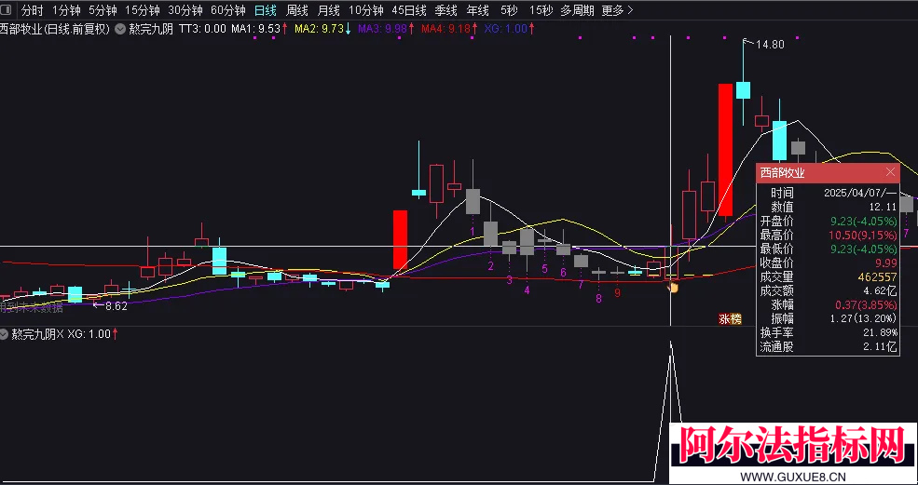Click the 最低价 9.23 row
Image resolution: width=918 pixels, height=485 pixels.
[828, 249]
